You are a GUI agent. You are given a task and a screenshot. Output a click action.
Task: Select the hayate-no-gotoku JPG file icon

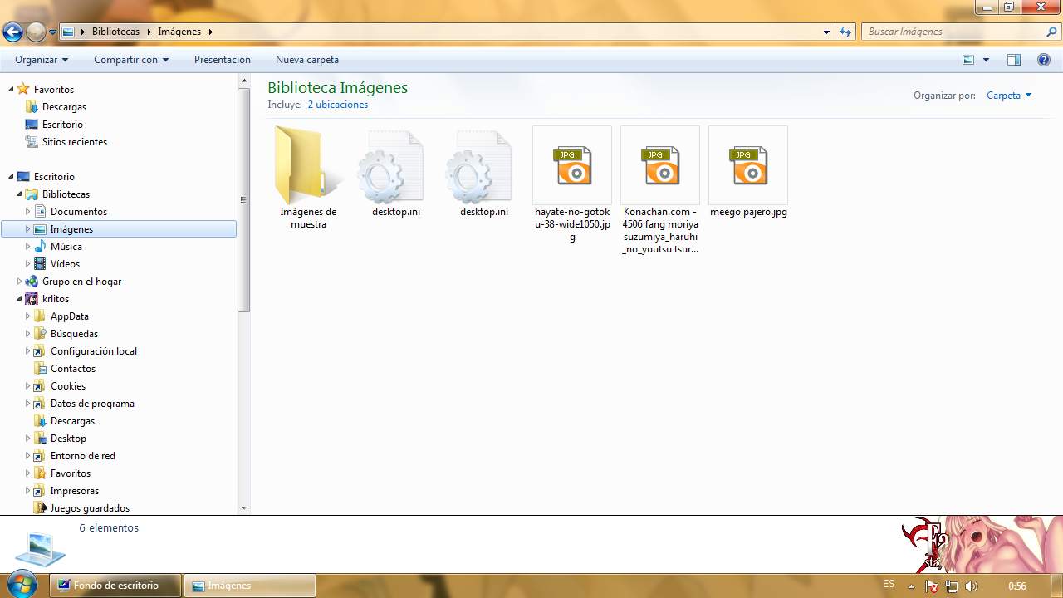click(571, 166)
